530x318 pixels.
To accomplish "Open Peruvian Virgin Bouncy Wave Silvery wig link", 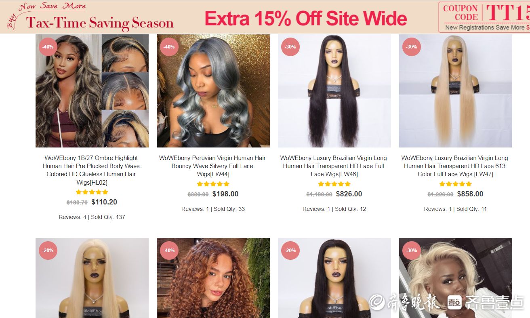I will 212,166.
